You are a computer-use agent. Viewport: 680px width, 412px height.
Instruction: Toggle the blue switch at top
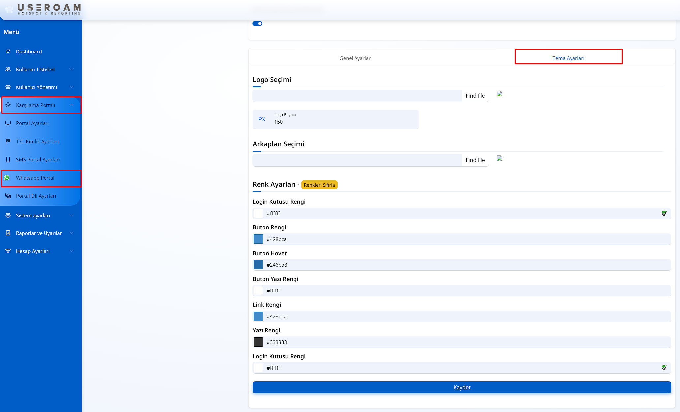[257, 23]
